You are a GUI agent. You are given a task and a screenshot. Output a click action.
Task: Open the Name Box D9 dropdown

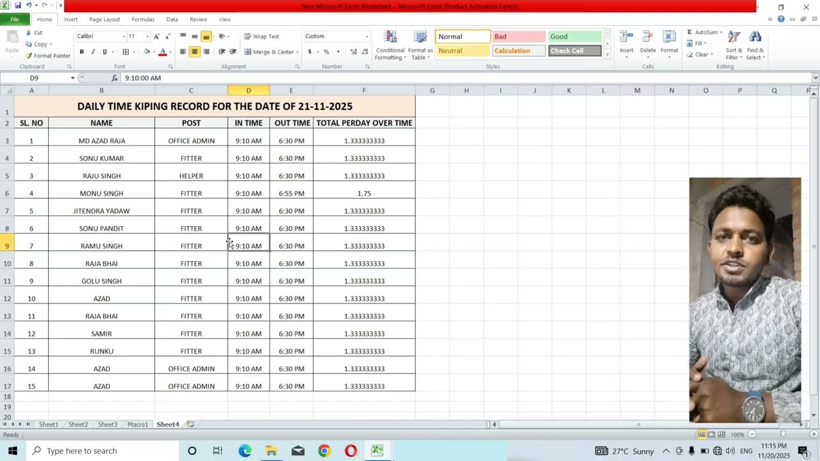click(72, 77)
